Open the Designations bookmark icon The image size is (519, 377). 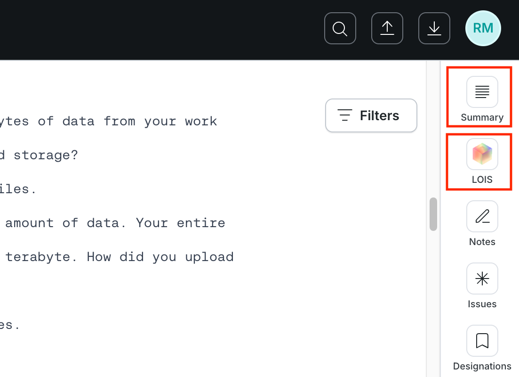[x=482, y=341]
